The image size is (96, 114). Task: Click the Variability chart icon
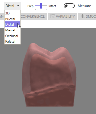[x=52, y=16]
